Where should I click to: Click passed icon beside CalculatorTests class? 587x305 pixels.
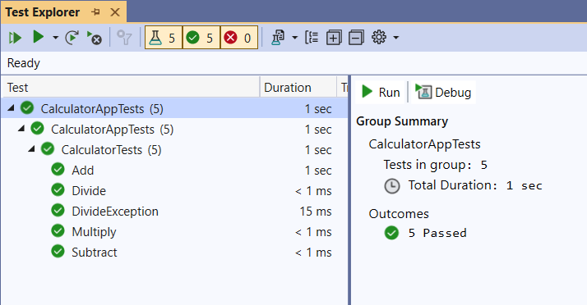(48, 149)
